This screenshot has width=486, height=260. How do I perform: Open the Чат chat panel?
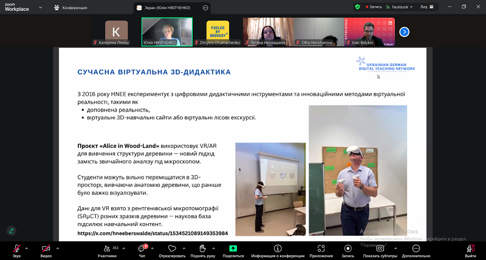142,250
